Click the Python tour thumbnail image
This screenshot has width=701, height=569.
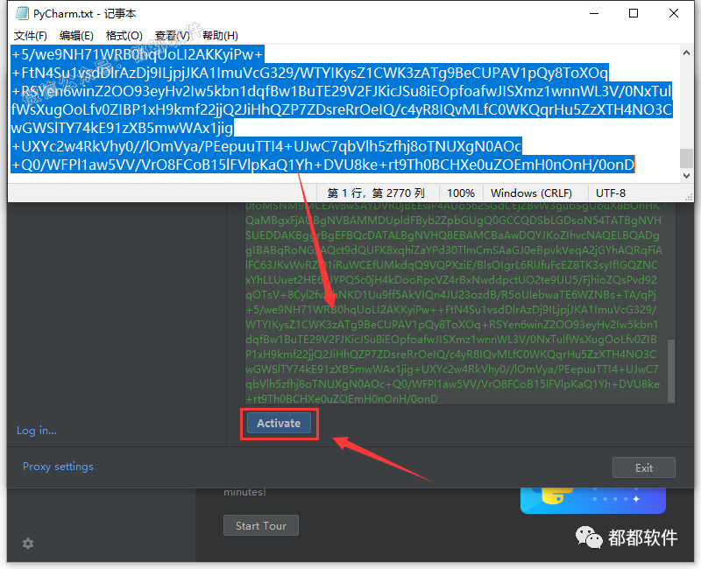click(593, 501)
